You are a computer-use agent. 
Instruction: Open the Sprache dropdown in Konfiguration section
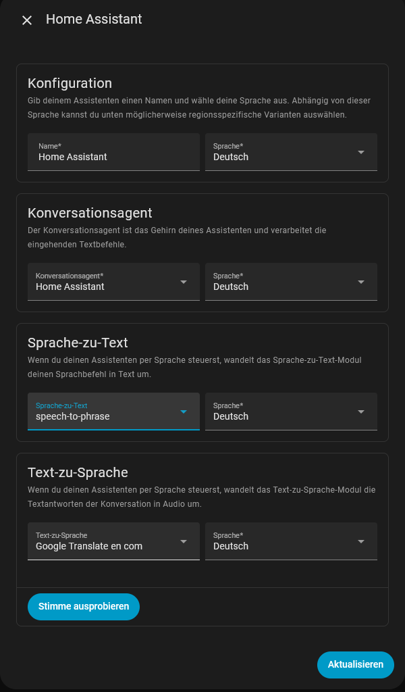(x=292, y=152)
